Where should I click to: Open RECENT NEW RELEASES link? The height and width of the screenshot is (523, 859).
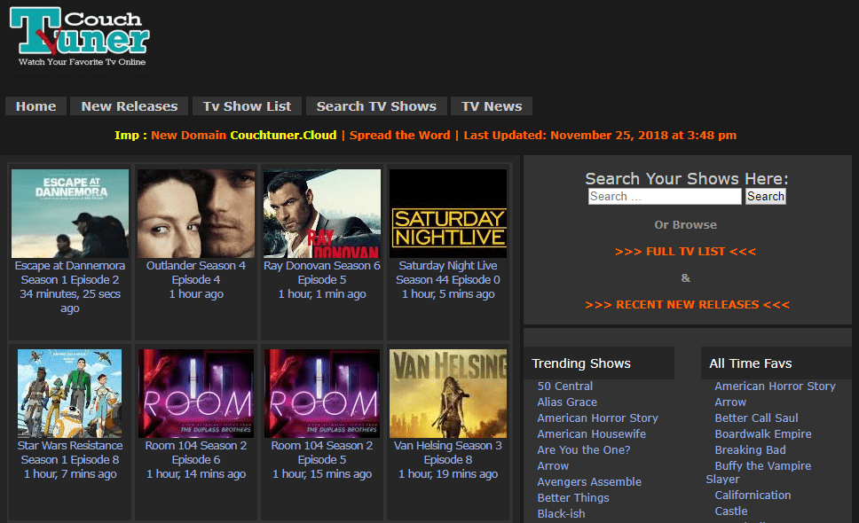click(x=685, y=304)
